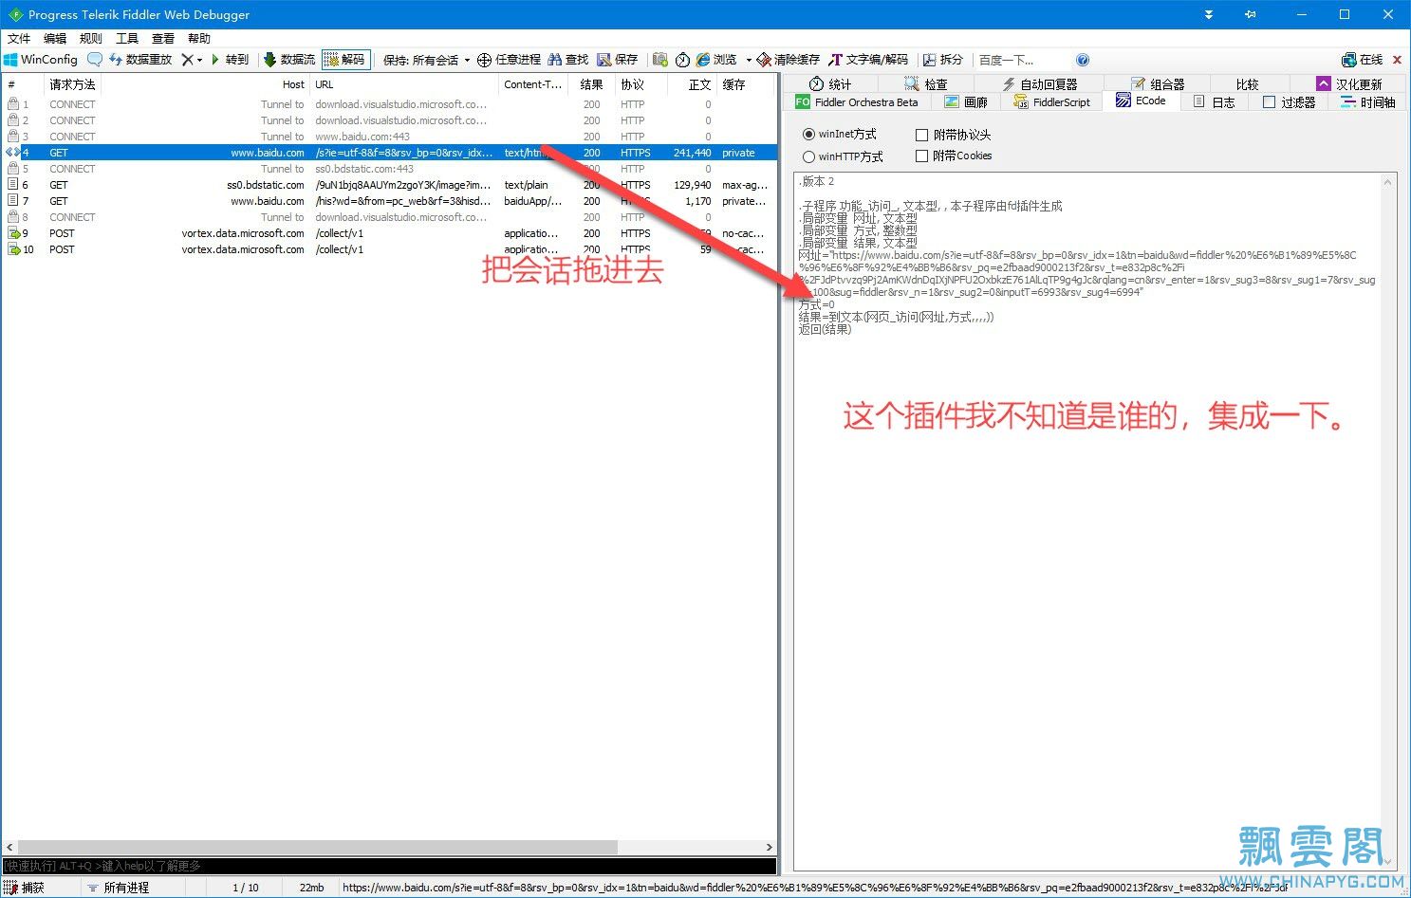This screenshot has width=1411, height=898.
Task: Click the 任意进程 target icon
Action: pos(484,60)
